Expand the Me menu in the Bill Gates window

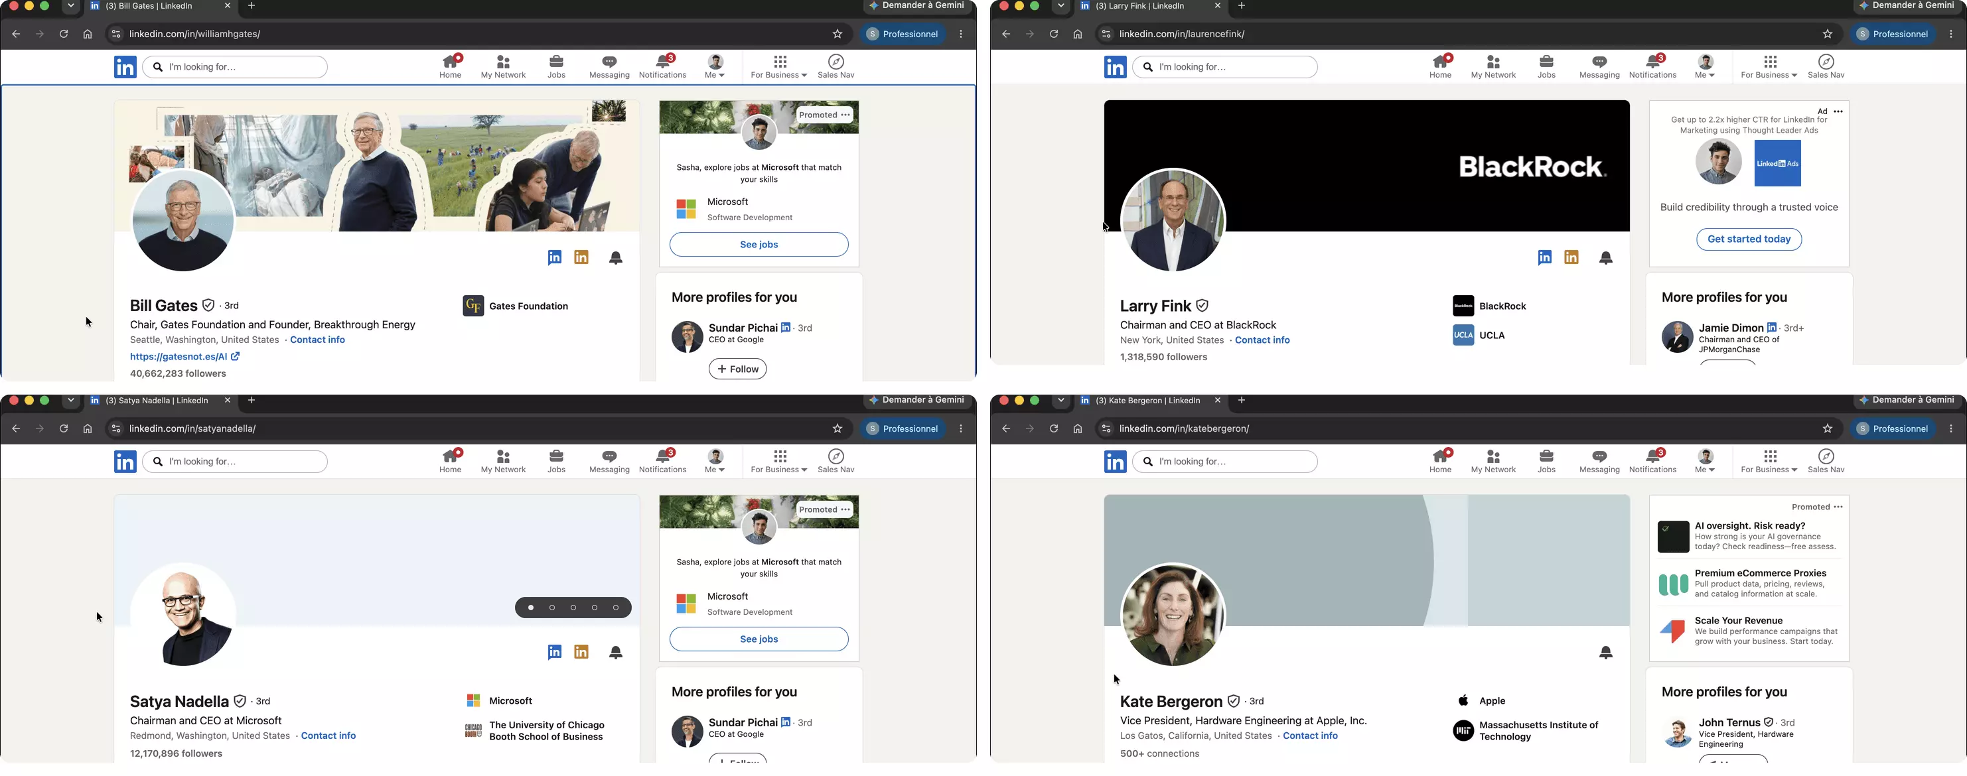715,66
